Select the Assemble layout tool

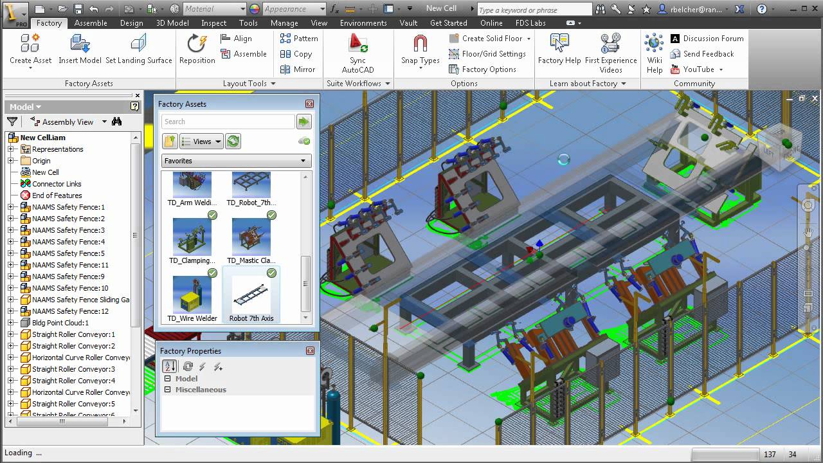click(x=243, y=54)
